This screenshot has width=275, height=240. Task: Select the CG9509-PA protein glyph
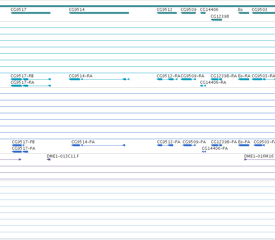point(189,145)
